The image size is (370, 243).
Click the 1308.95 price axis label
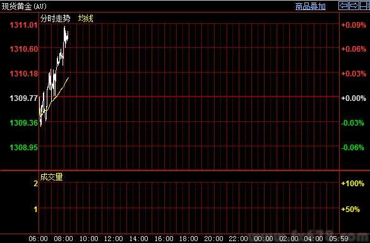tap(23, 148)
